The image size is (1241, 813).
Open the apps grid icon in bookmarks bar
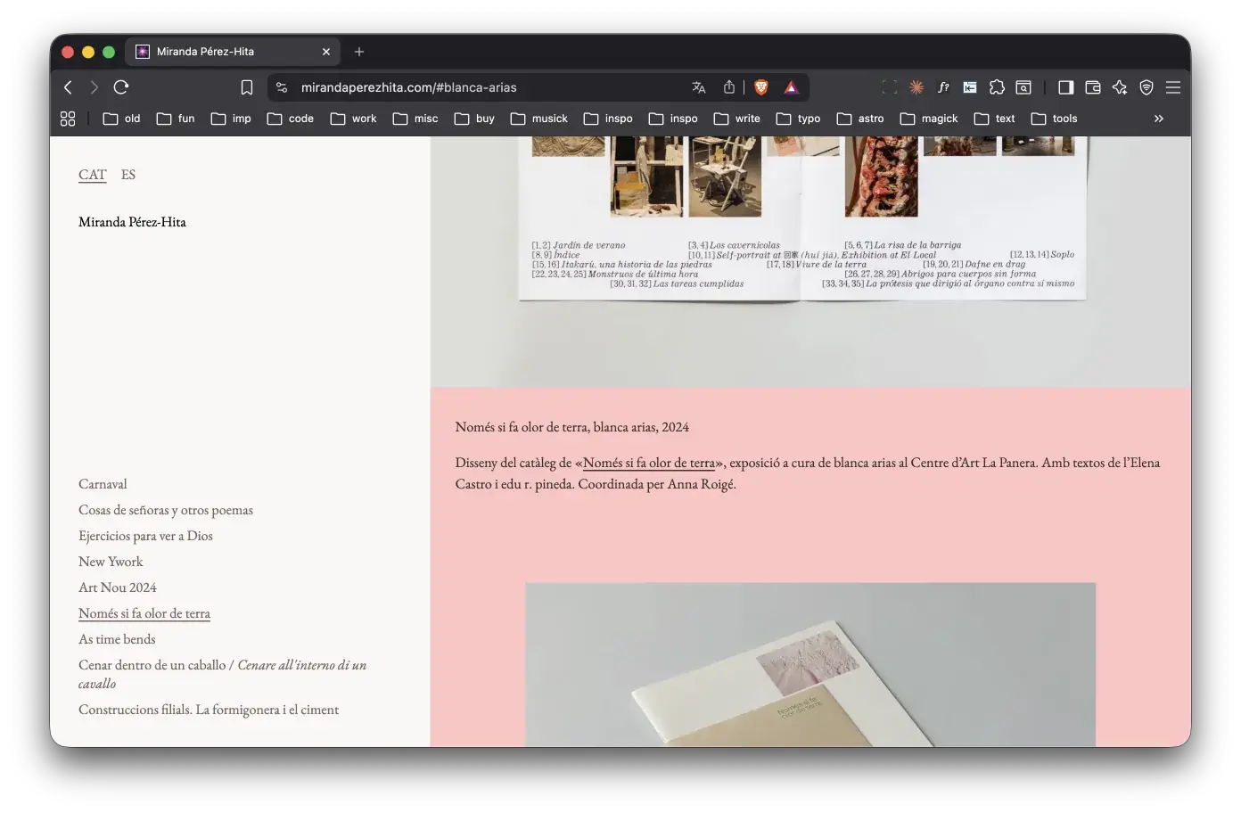[x=68, y=119]
